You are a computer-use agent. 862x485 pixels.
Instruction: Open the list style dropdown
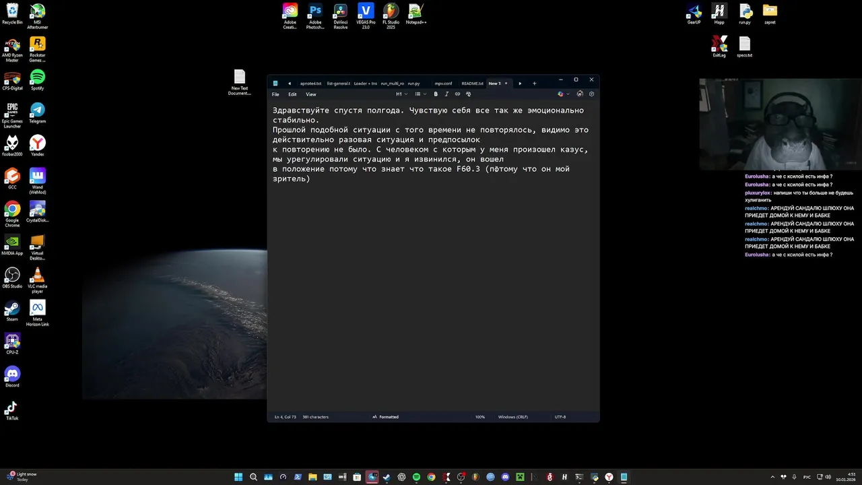click(421, 94)
